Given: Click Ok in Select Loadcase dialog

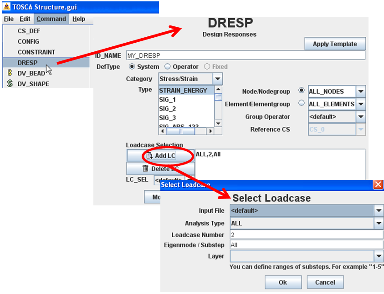Looking at the screenshot, I should [283, 282].
